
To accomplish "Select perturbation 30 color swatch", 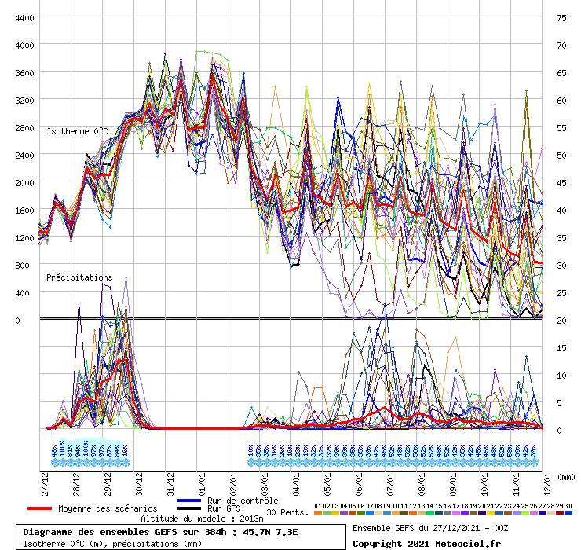I will pyautogui.click(x=568, y=513).
